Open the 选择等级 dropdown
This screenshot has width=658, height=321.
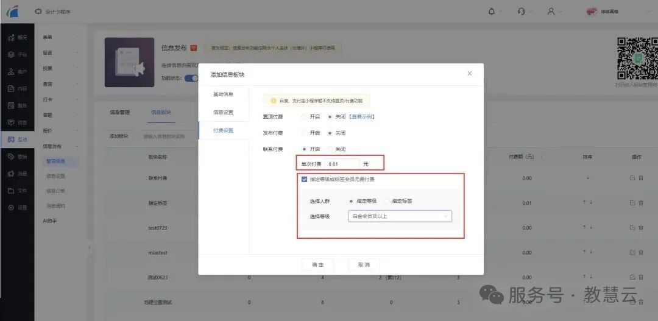(399, 216)
